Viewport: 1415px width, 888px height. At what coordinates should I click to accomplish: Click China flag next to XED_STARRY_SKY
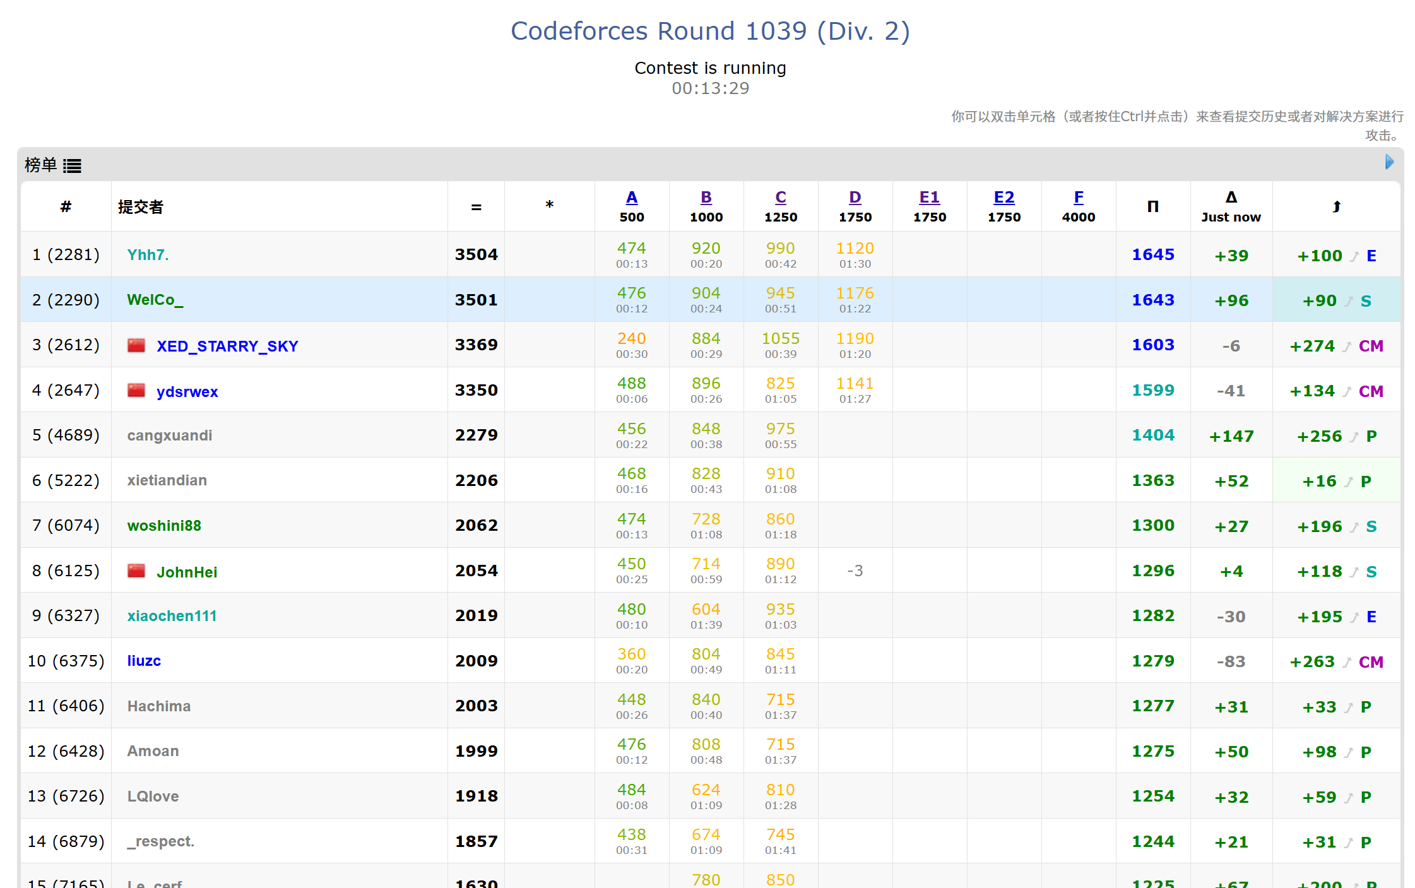136,345
